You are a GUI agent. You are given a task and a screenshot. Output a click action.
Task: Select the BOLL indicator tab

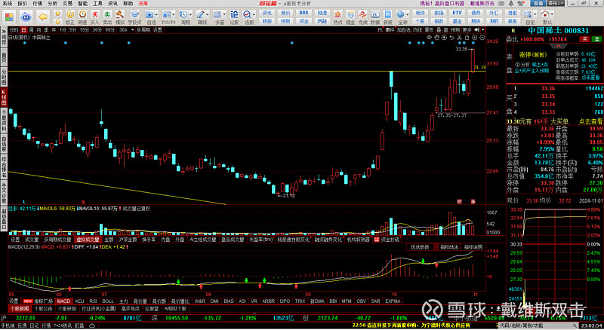pos(108,301)
